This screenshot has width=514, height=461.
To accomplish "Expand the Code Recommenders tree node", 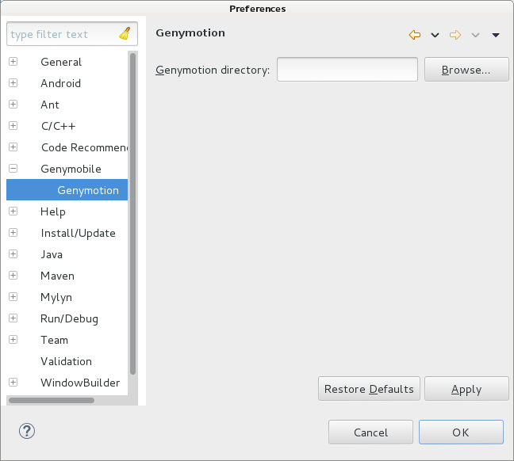I will point(13,147).
